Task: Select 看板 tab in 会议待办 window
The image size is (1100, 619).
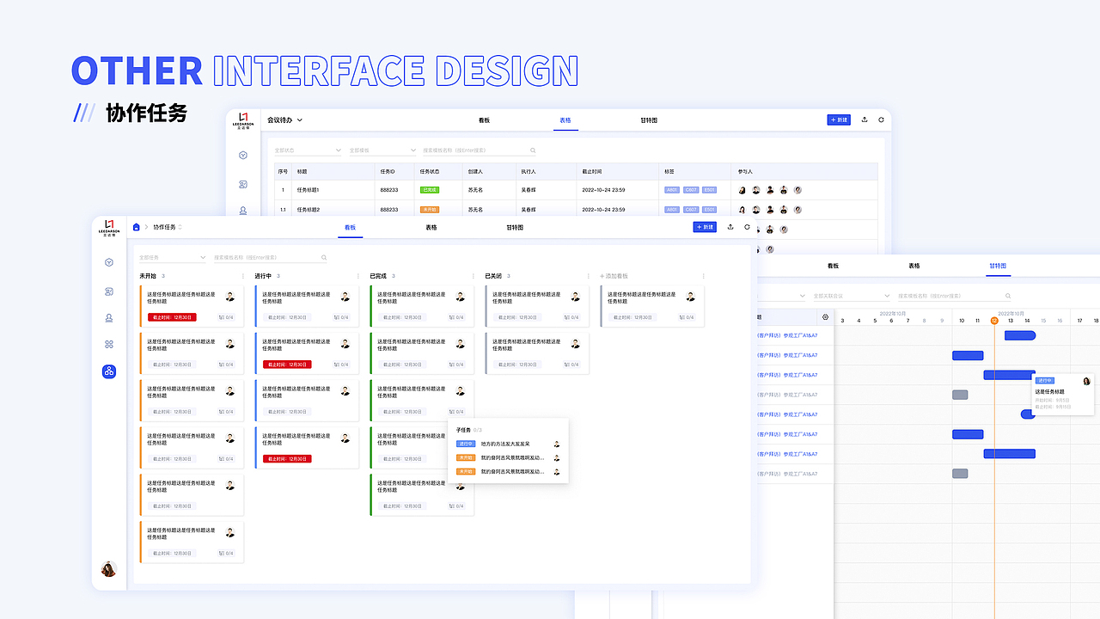Action: 485,120
